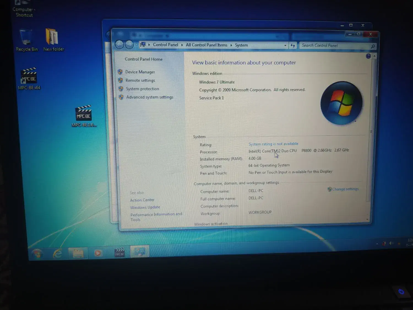Click the volume speaker tray icon
This screenshot has height=310, width=413.
point(391,243)
